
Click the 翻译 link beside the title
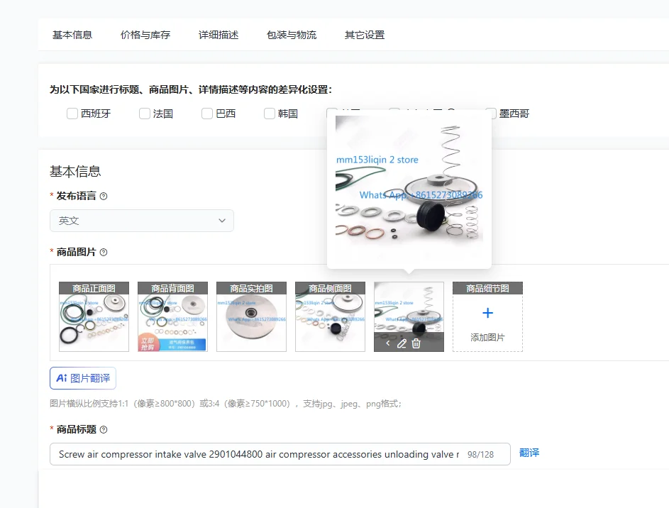[529, 453]
